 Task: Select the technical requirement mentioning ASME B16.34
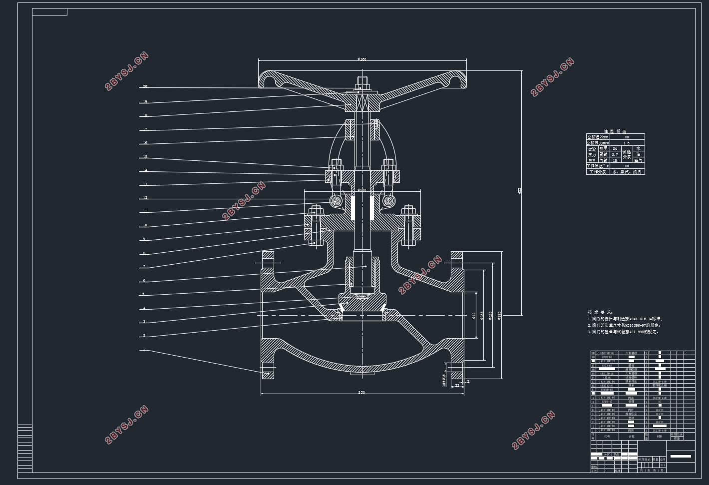625,318
